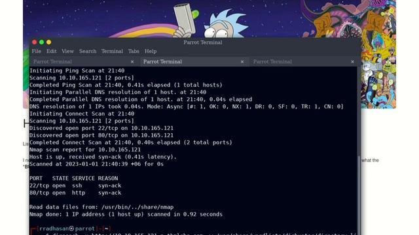This screenshot has width=419, height=235.
Task: Click 'Host is up, received syn-ack' line
Action: [103, 157]
